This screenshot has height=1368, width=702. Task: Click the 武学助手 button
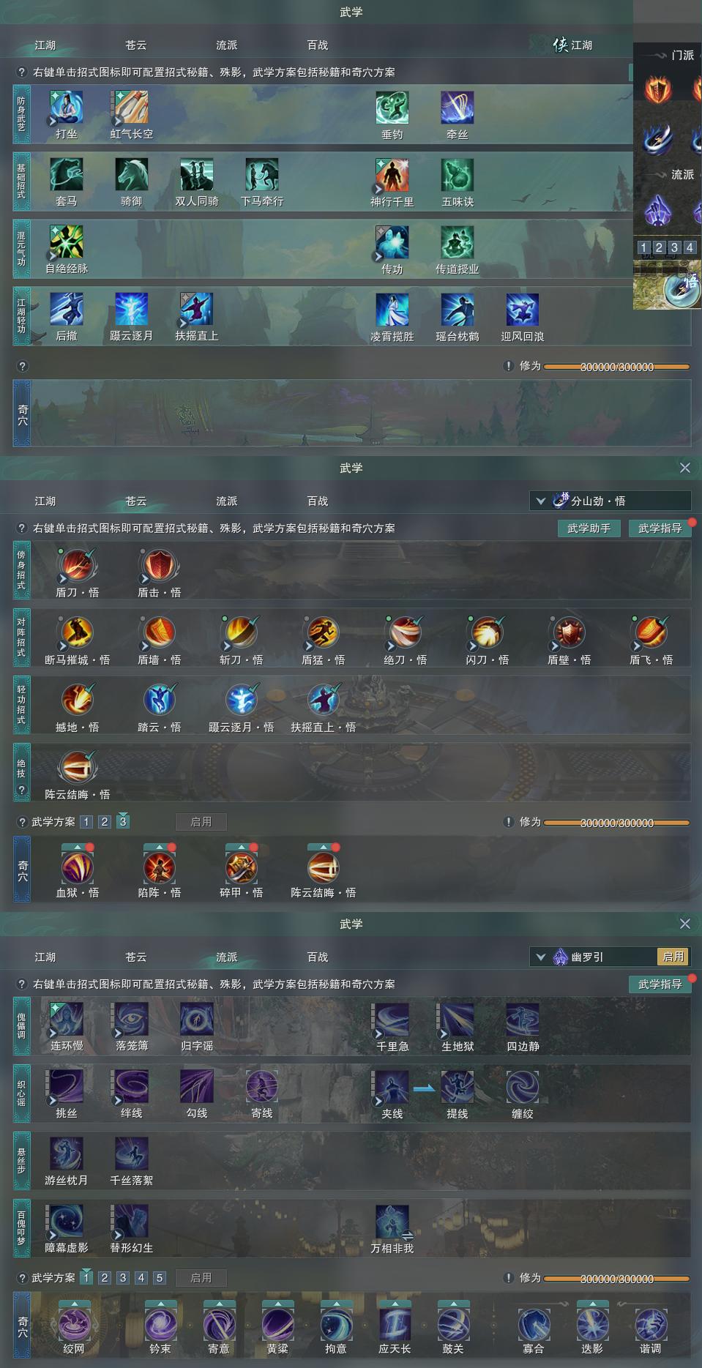point(589,528)
